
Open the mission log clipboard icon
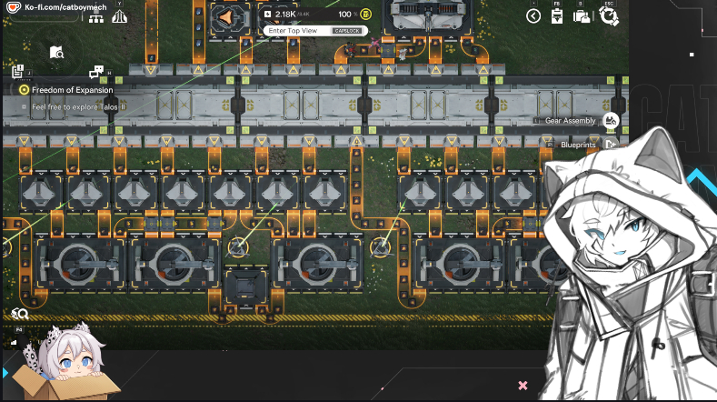tap(18, 71)
